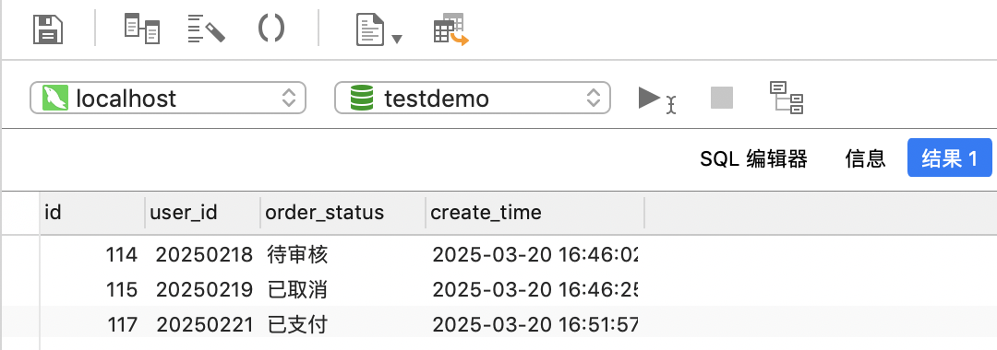
Task: Switch to the SQL 编辑器 tab
Action: (x=753, y=158)
